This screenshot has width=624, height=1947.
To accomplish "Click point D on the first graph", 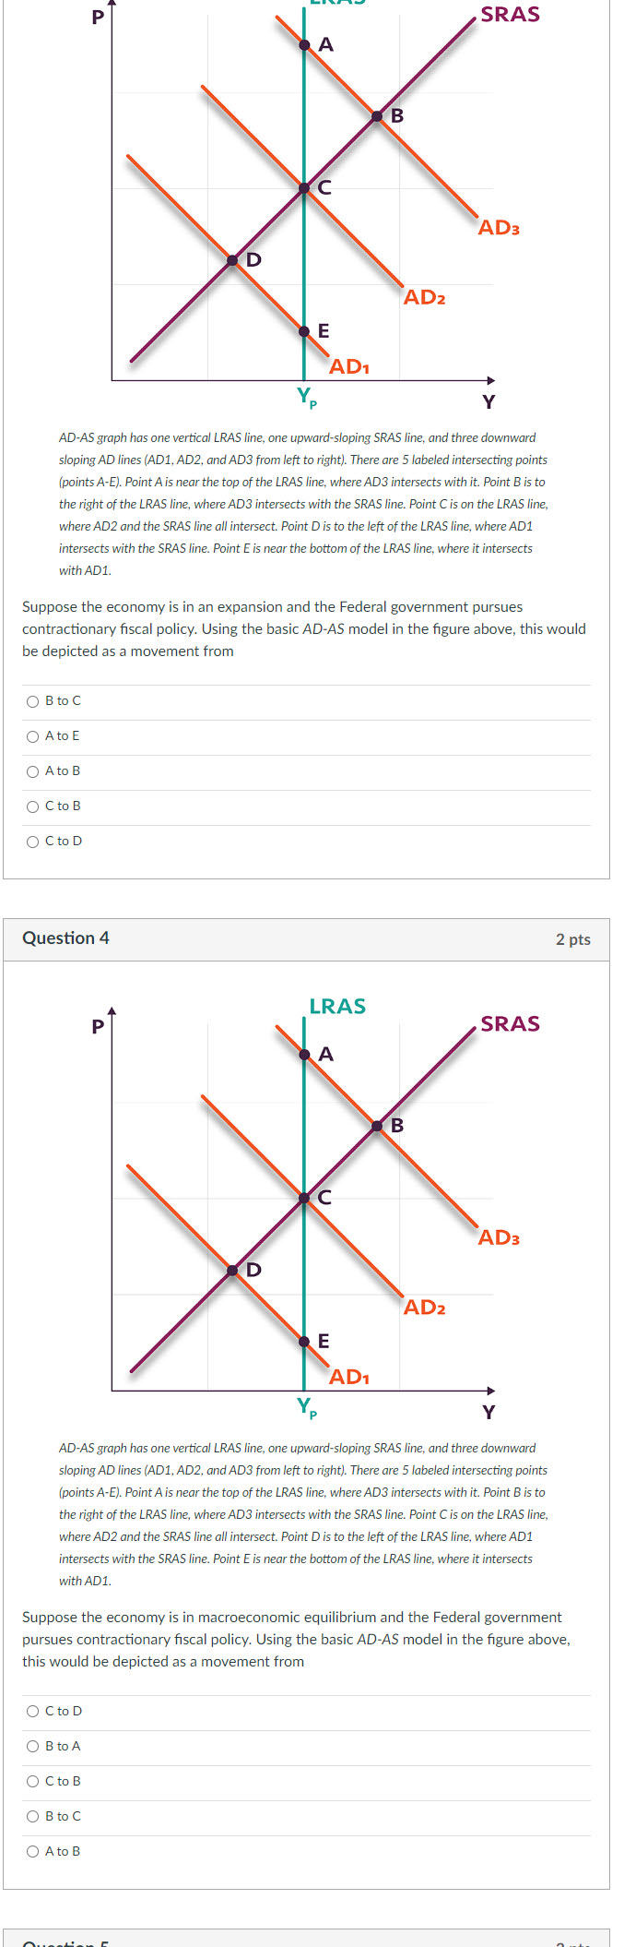I will 234,261.
